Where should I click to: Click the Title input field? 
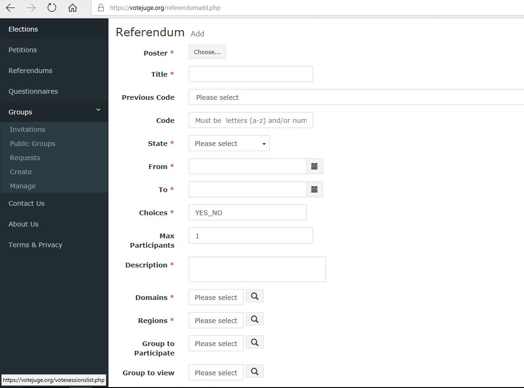click(x=250, y=74)
